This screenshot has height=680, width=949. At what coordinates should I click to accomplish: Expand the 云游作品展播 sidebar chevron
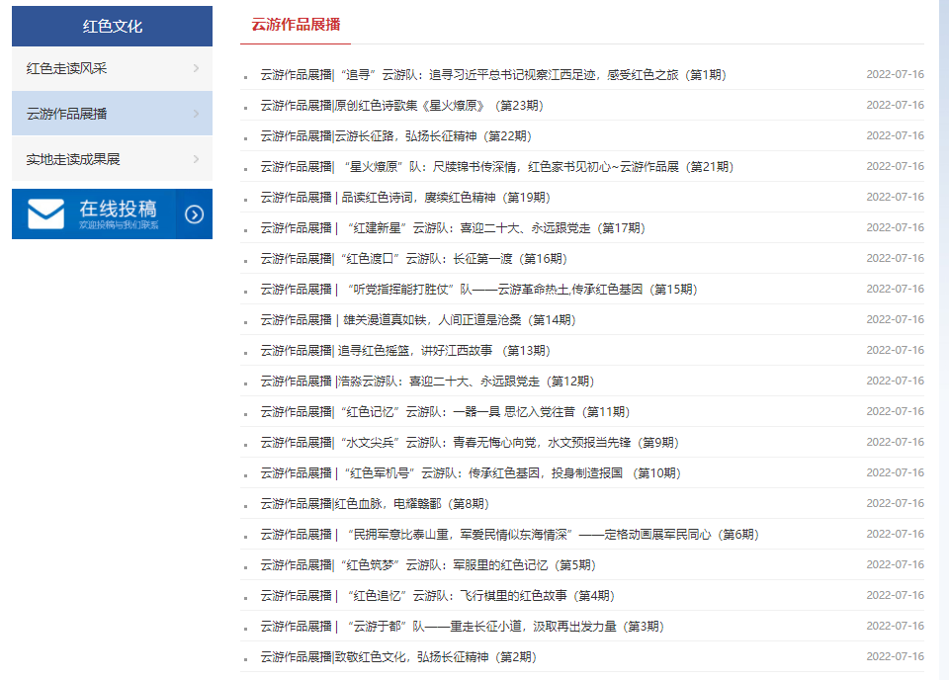point(196,114)
